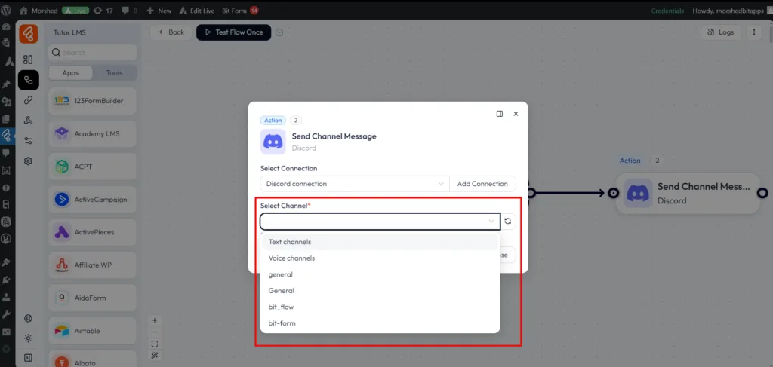
Task: Open comments bubble in admin bar
Action: pos(129,11)
